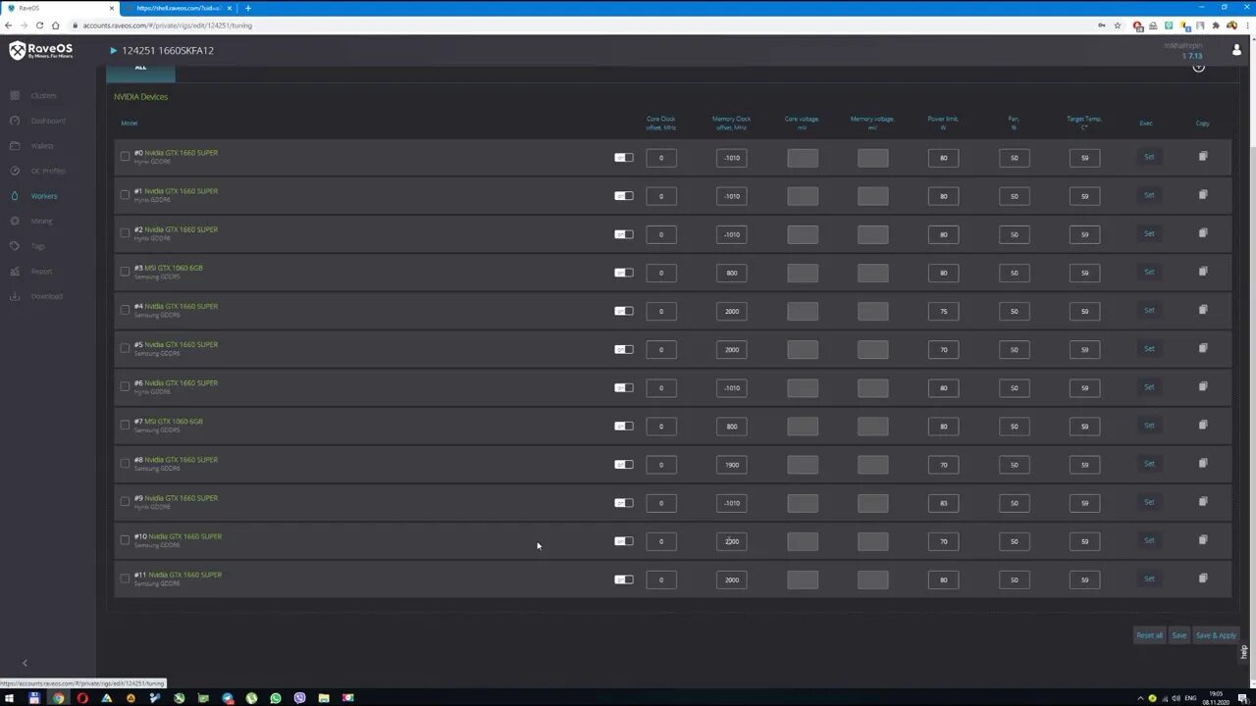Toggle the on/off switch for GPU #10
The image size is (1256, 706).
coord(624,541)
